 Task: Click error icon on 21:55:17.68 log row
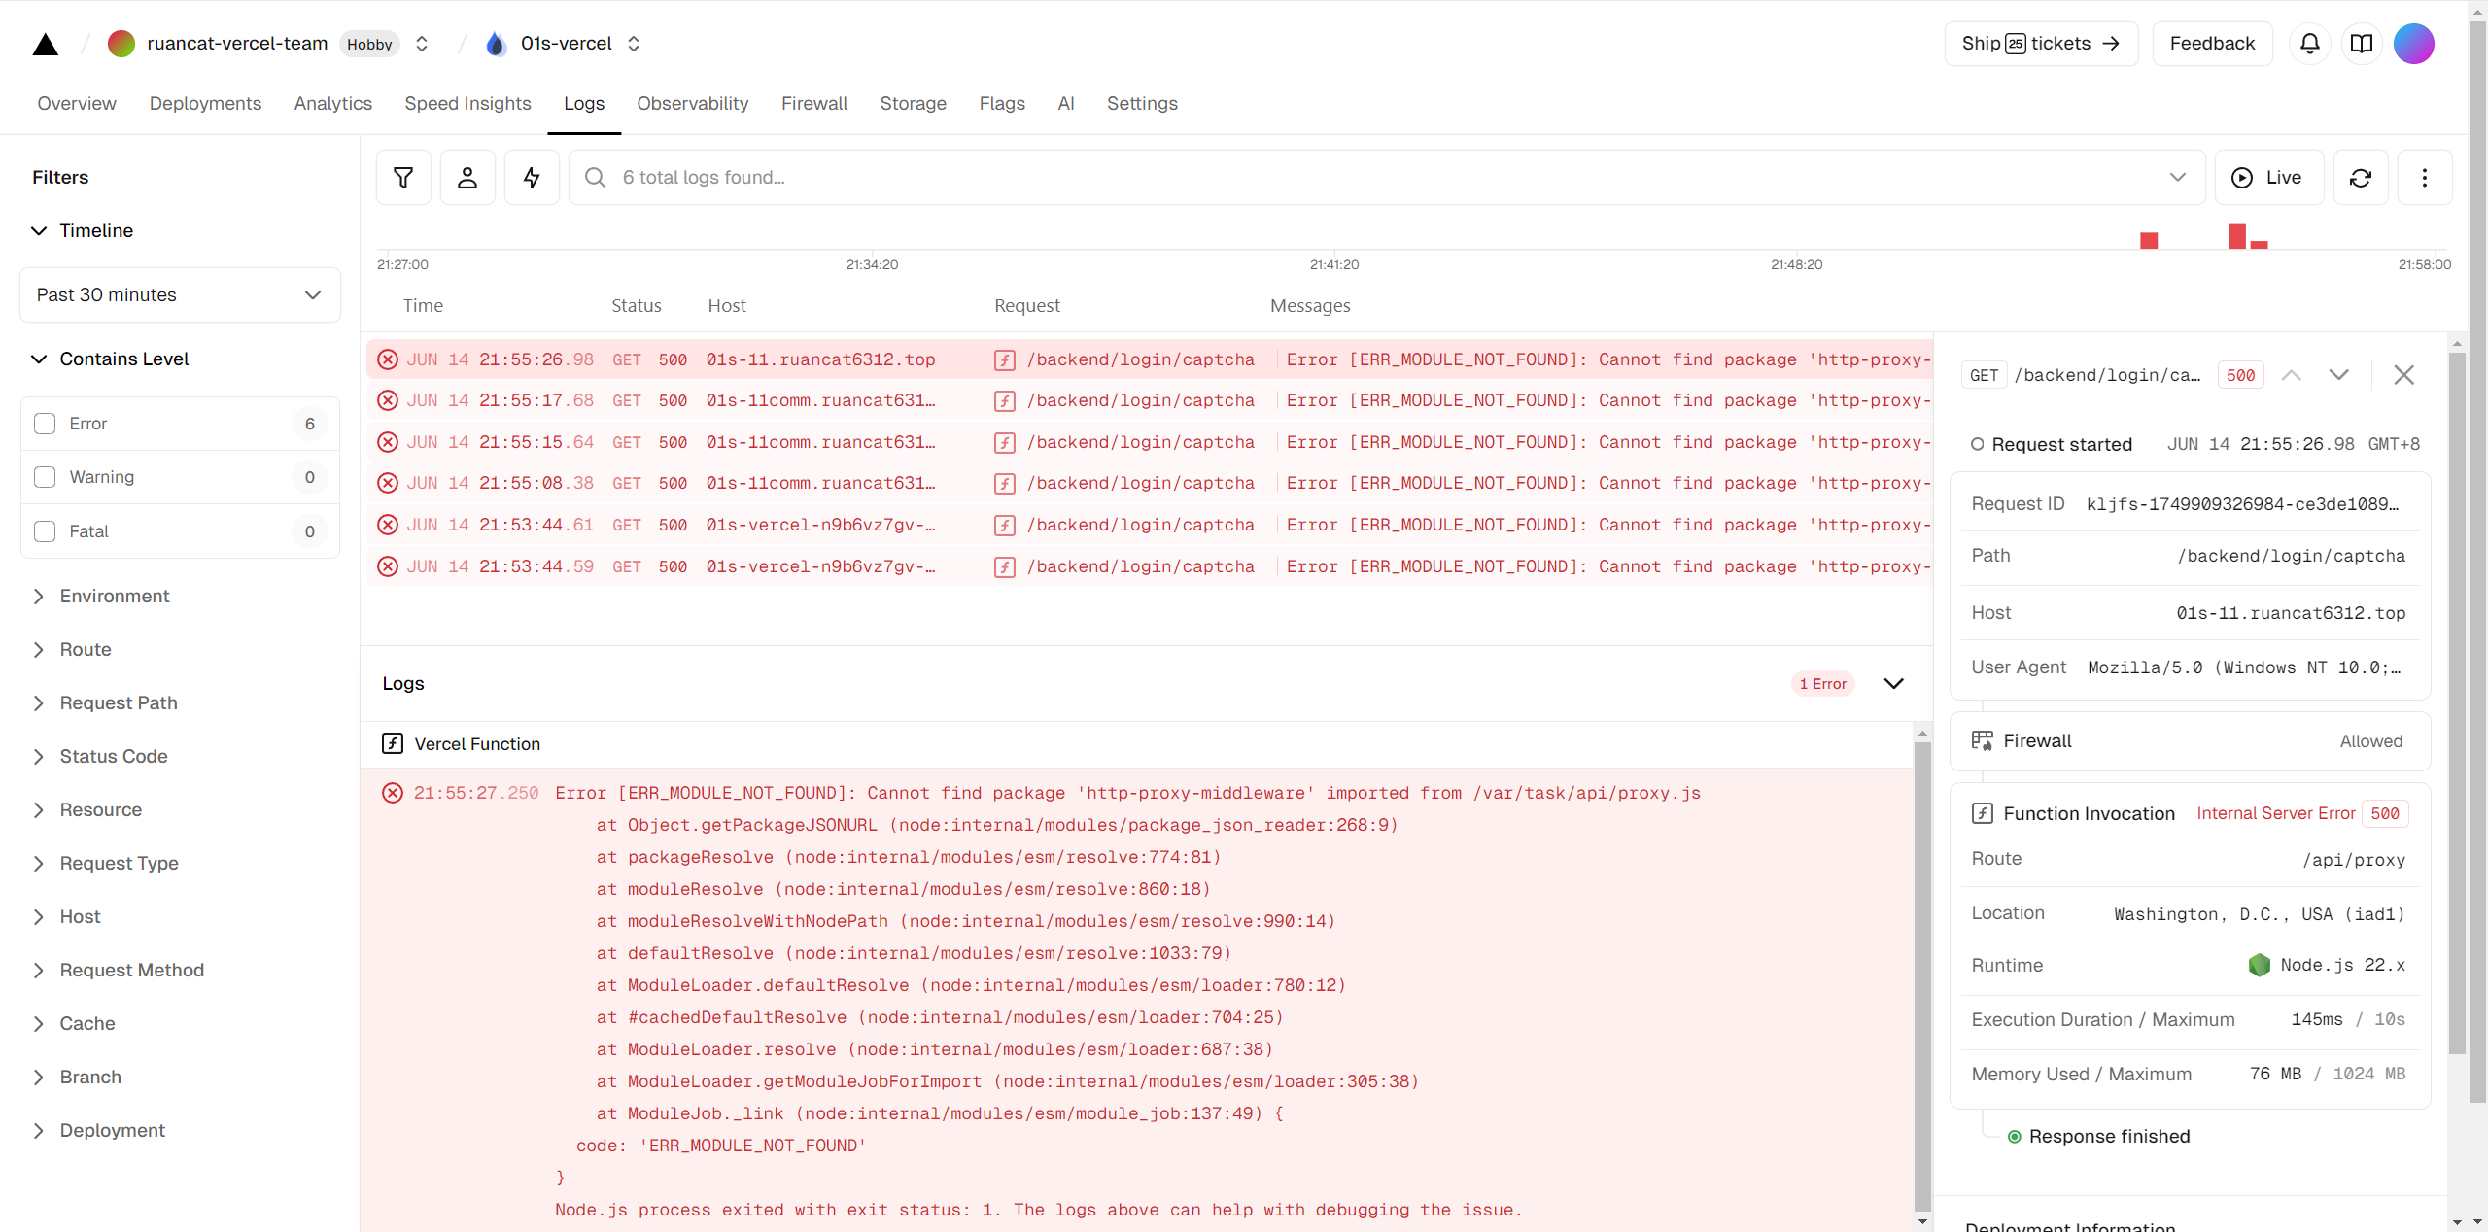click(388, 400)
